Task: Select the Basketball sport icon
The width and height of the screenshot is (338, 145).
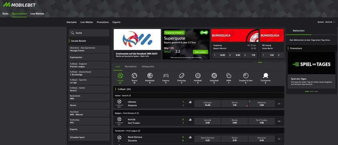Action: pyautogui.click(x=150, y=75)
